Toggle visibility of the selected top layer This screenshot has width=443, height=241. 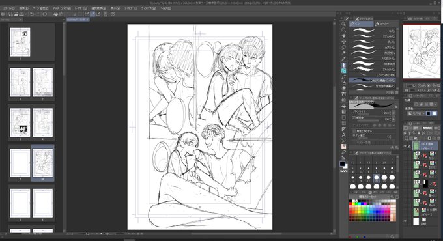pos(405,146)
